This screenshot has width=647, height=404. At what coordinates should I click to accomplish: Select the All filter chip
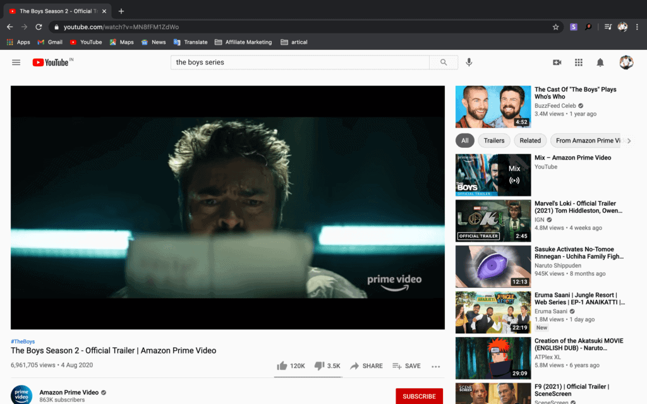click(x=465, y=141)
